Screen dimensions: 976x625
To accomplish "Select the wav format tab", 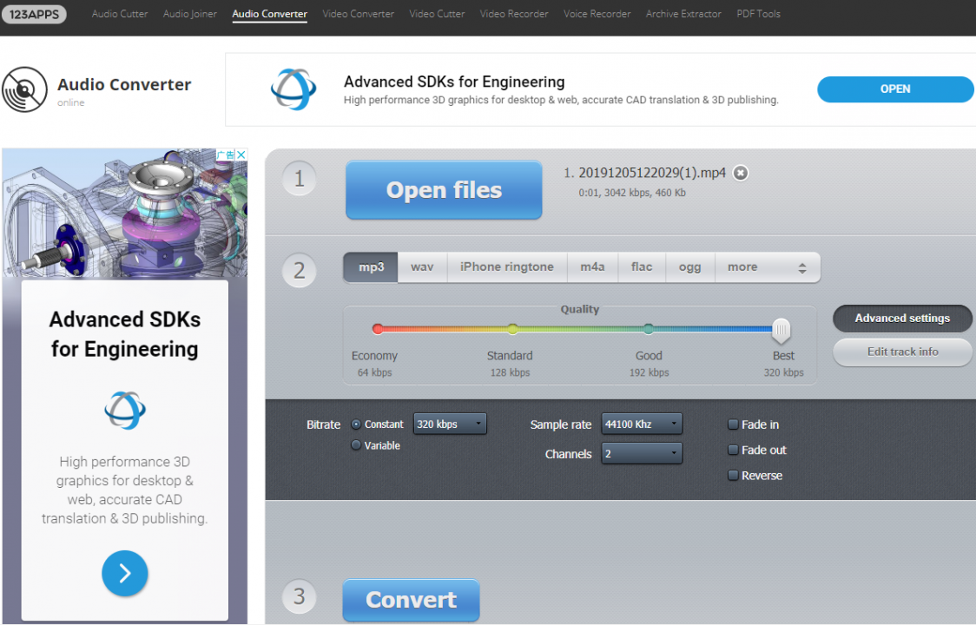I will click(422, 267).
